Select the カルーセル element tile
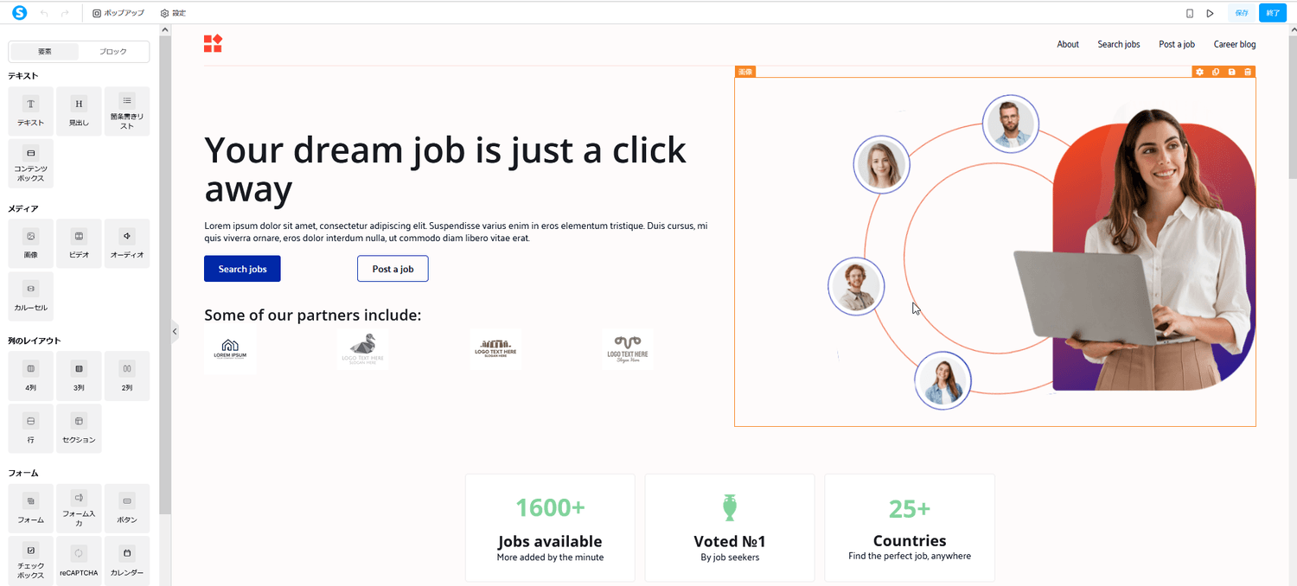Screen dimensions: 1297x586 click(x=31, y=296)
